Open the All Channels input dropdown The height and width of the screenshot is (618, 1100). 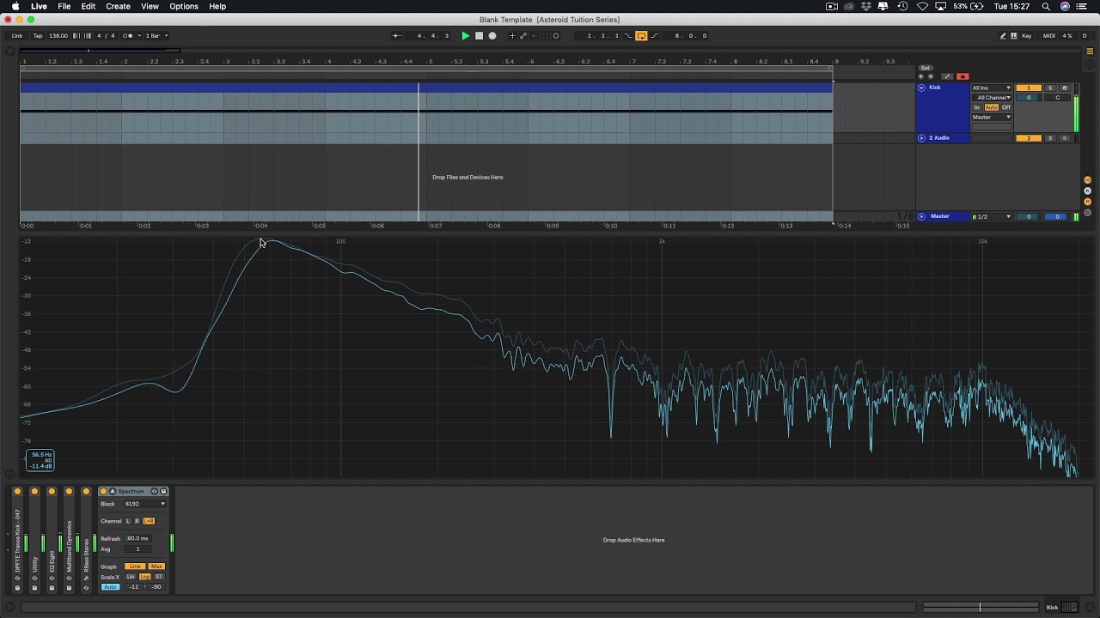click(992, 97)
